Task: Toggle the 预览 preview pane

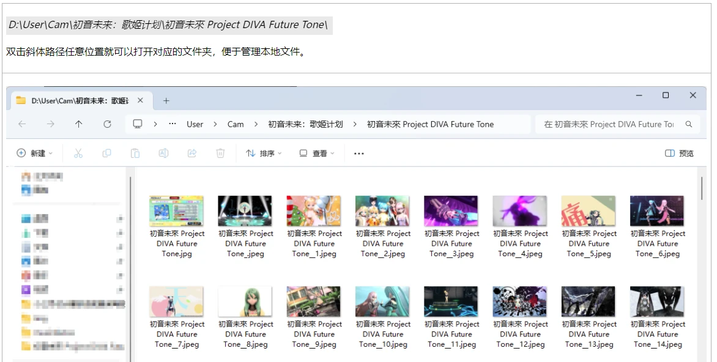Action: point(679,153)
